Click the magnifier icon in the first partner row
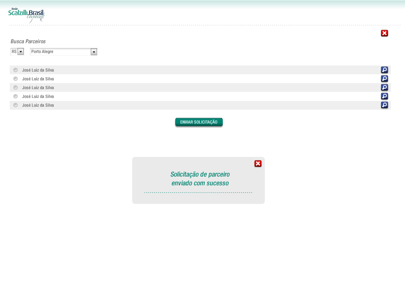 click(384, 70)
